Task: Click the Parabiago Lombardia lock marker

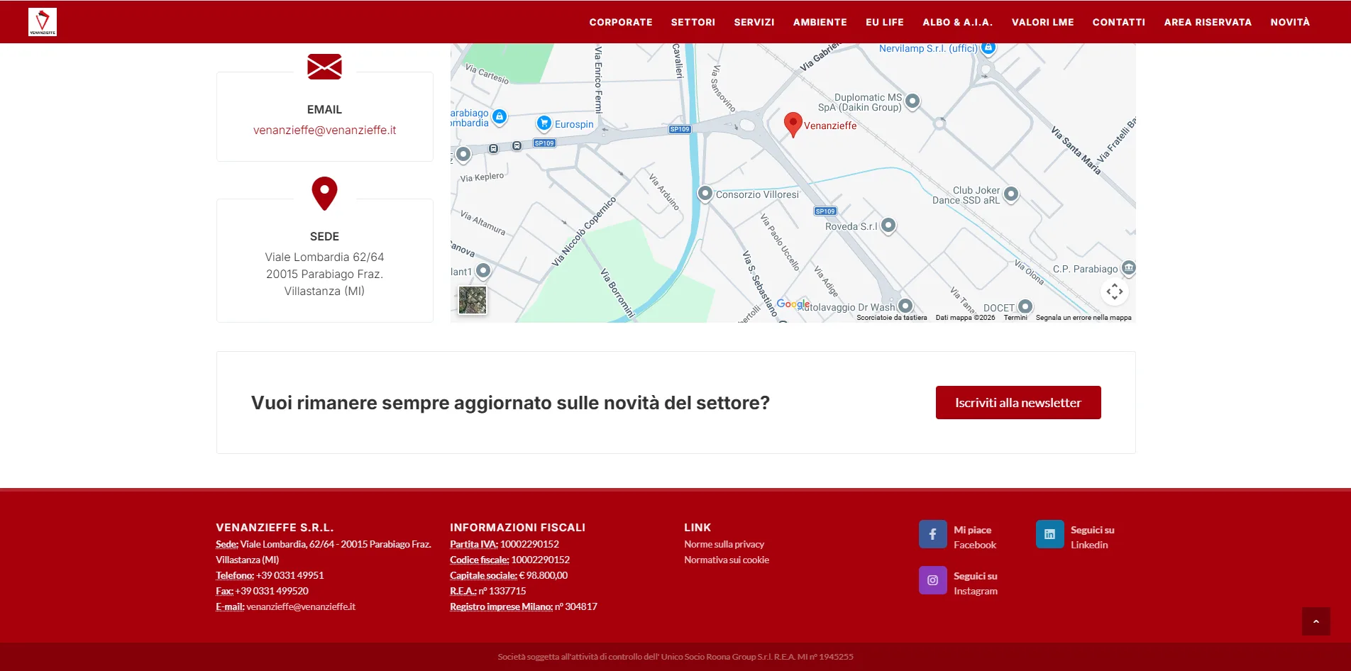Action: click(500, 116)
